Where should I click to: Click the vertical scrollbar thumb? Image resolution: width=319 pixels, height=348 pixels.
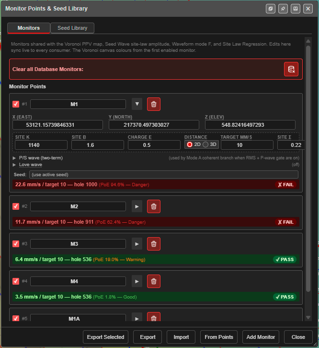click(308, 168)
